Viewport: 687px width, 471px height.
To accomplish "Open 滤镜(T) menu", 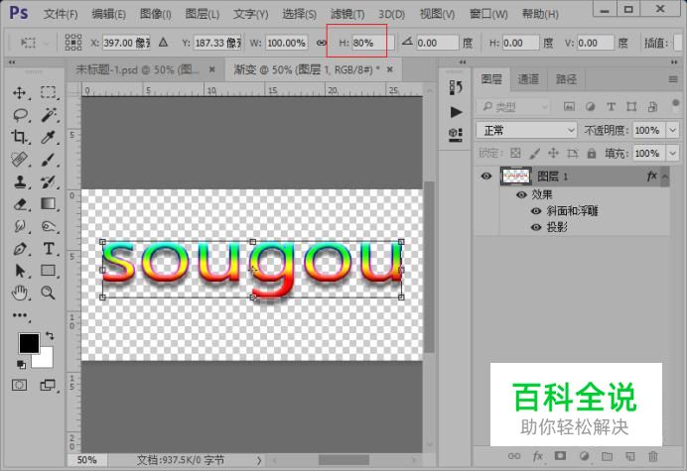I will pos(347,14).
